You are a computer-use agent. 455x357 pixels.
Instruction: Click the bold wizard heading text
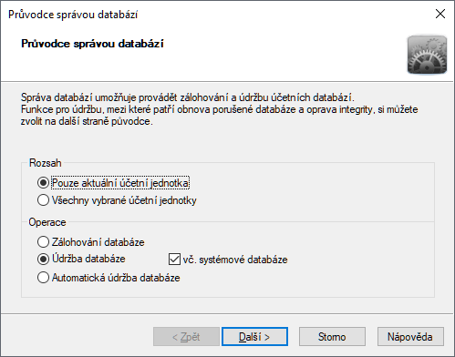click(92, 44)
